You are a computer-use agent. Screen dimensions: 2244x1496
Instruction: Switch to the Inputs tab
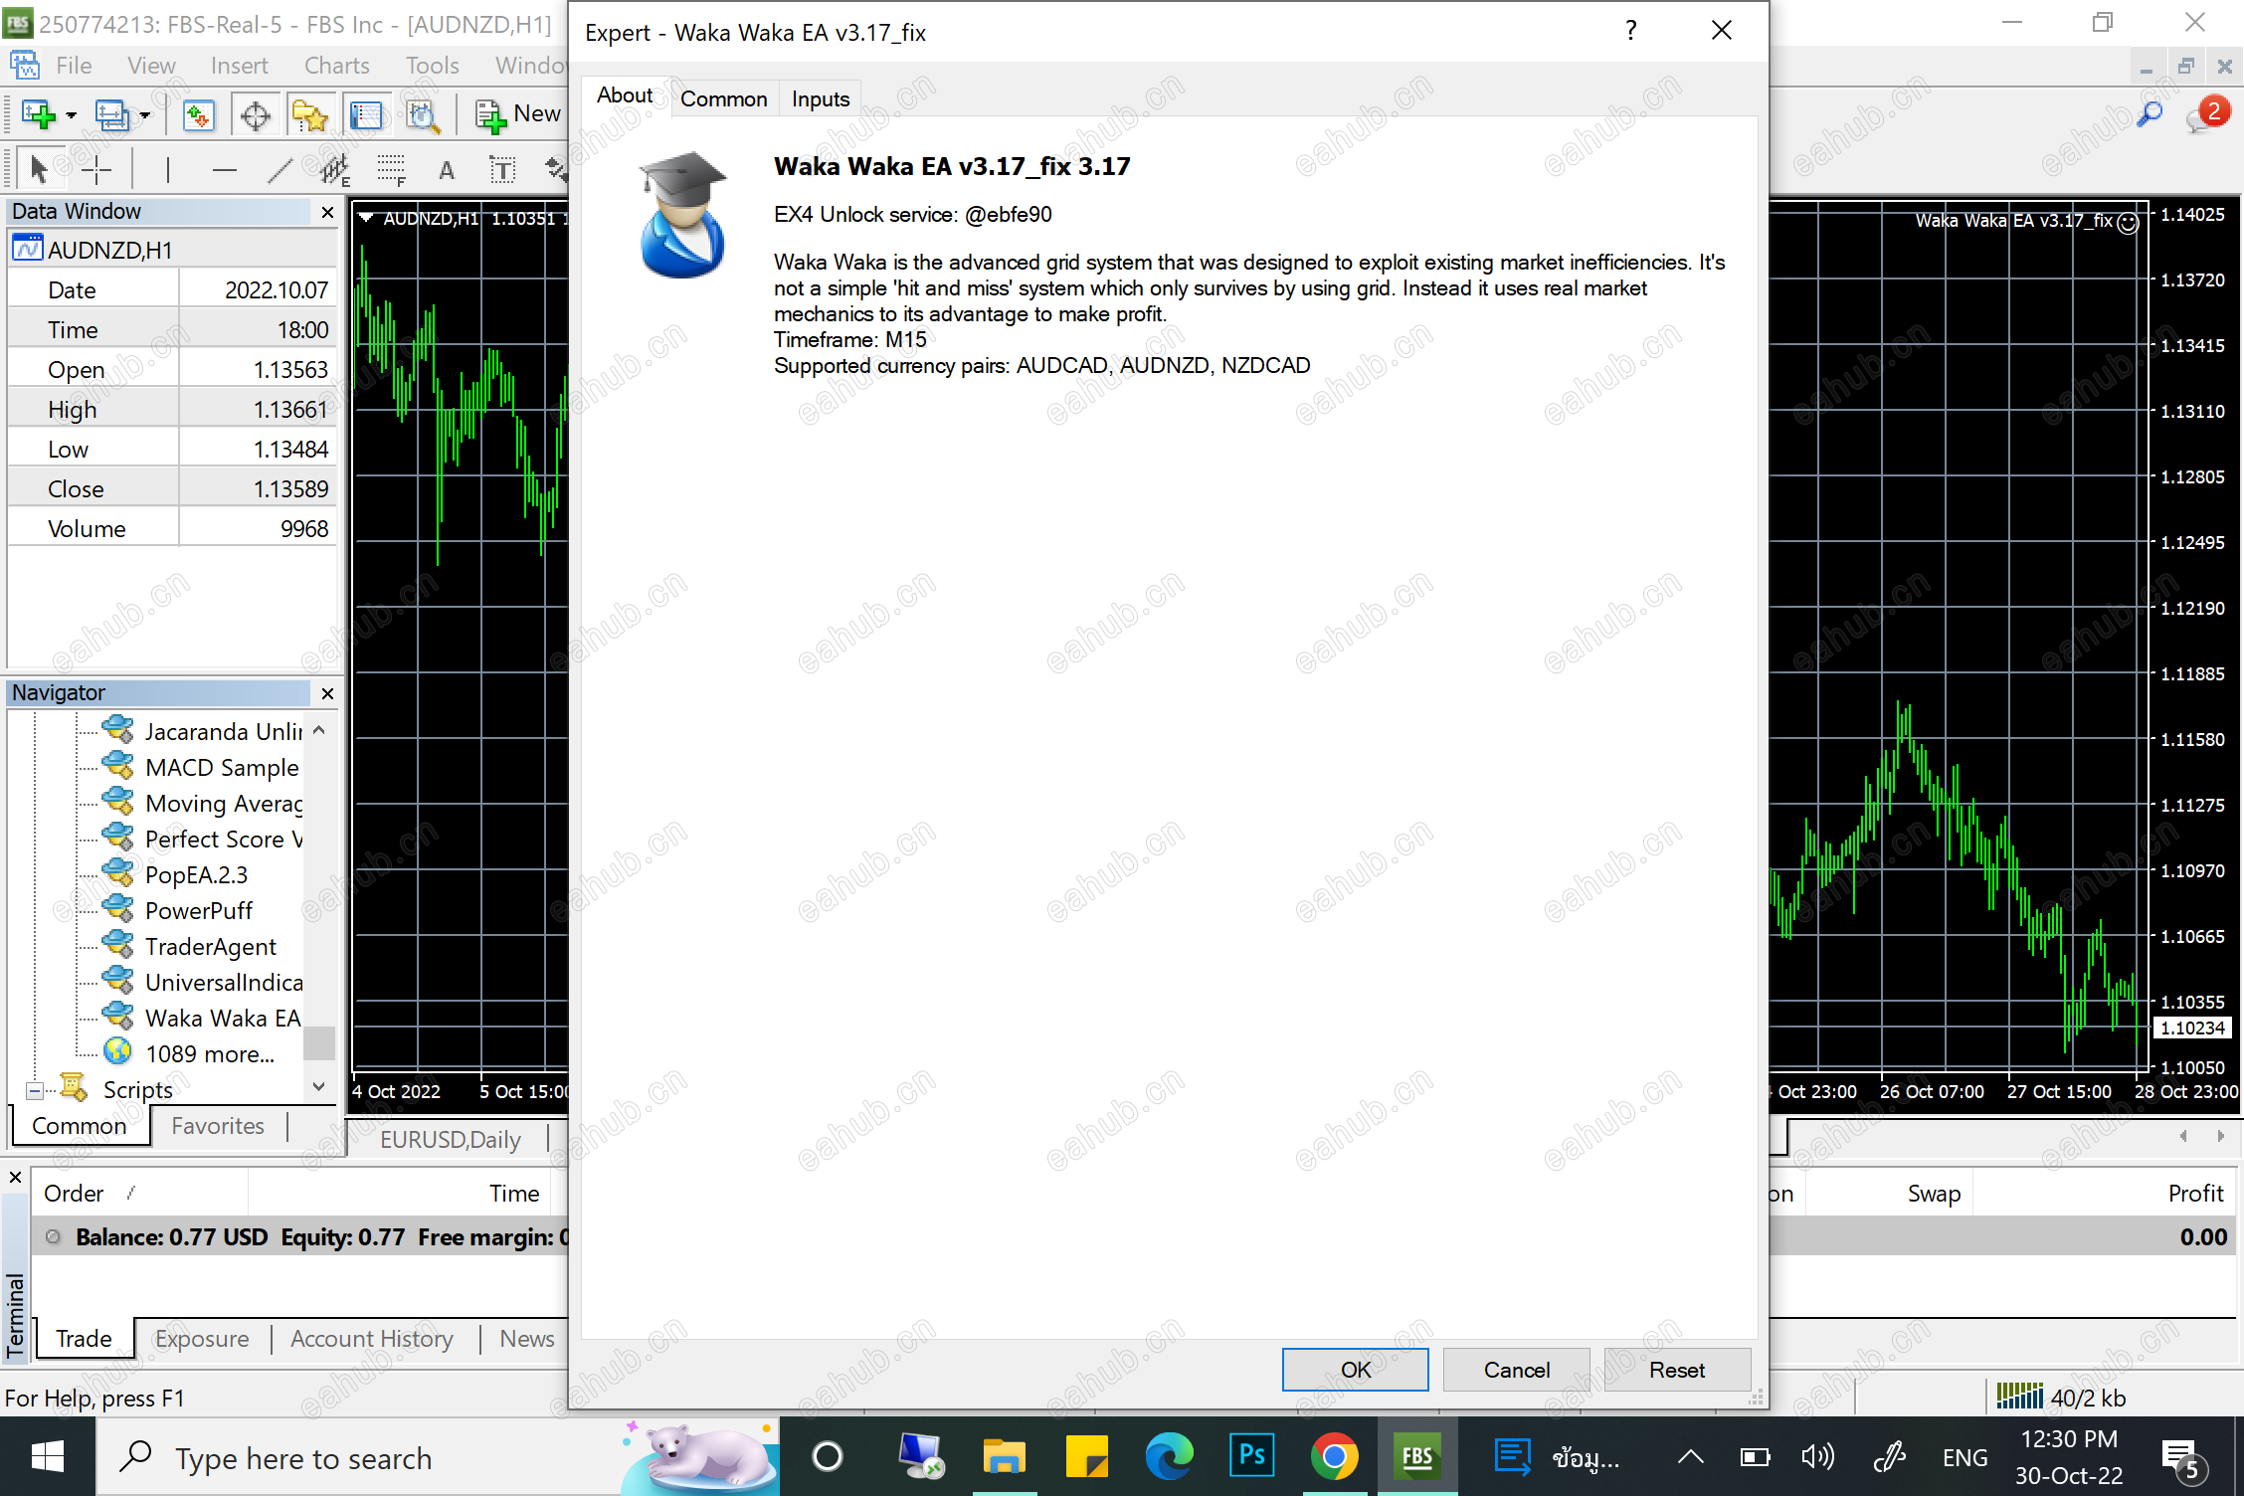pyautogui.click(x=819, y=97)
